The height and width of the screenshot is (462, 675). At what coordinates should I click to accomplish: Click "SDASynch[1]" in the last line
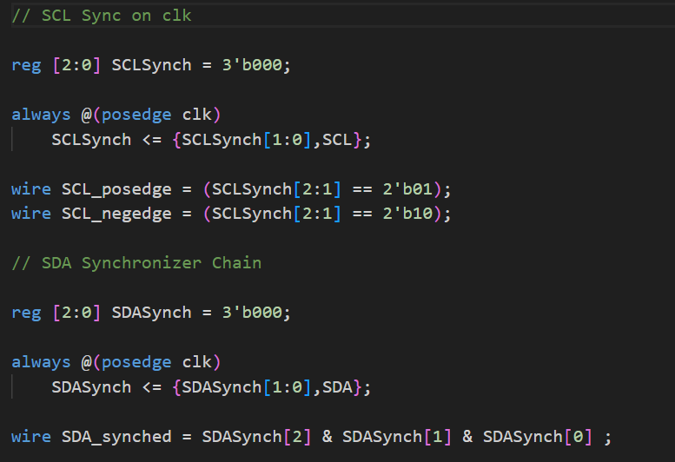click(397, 437)
